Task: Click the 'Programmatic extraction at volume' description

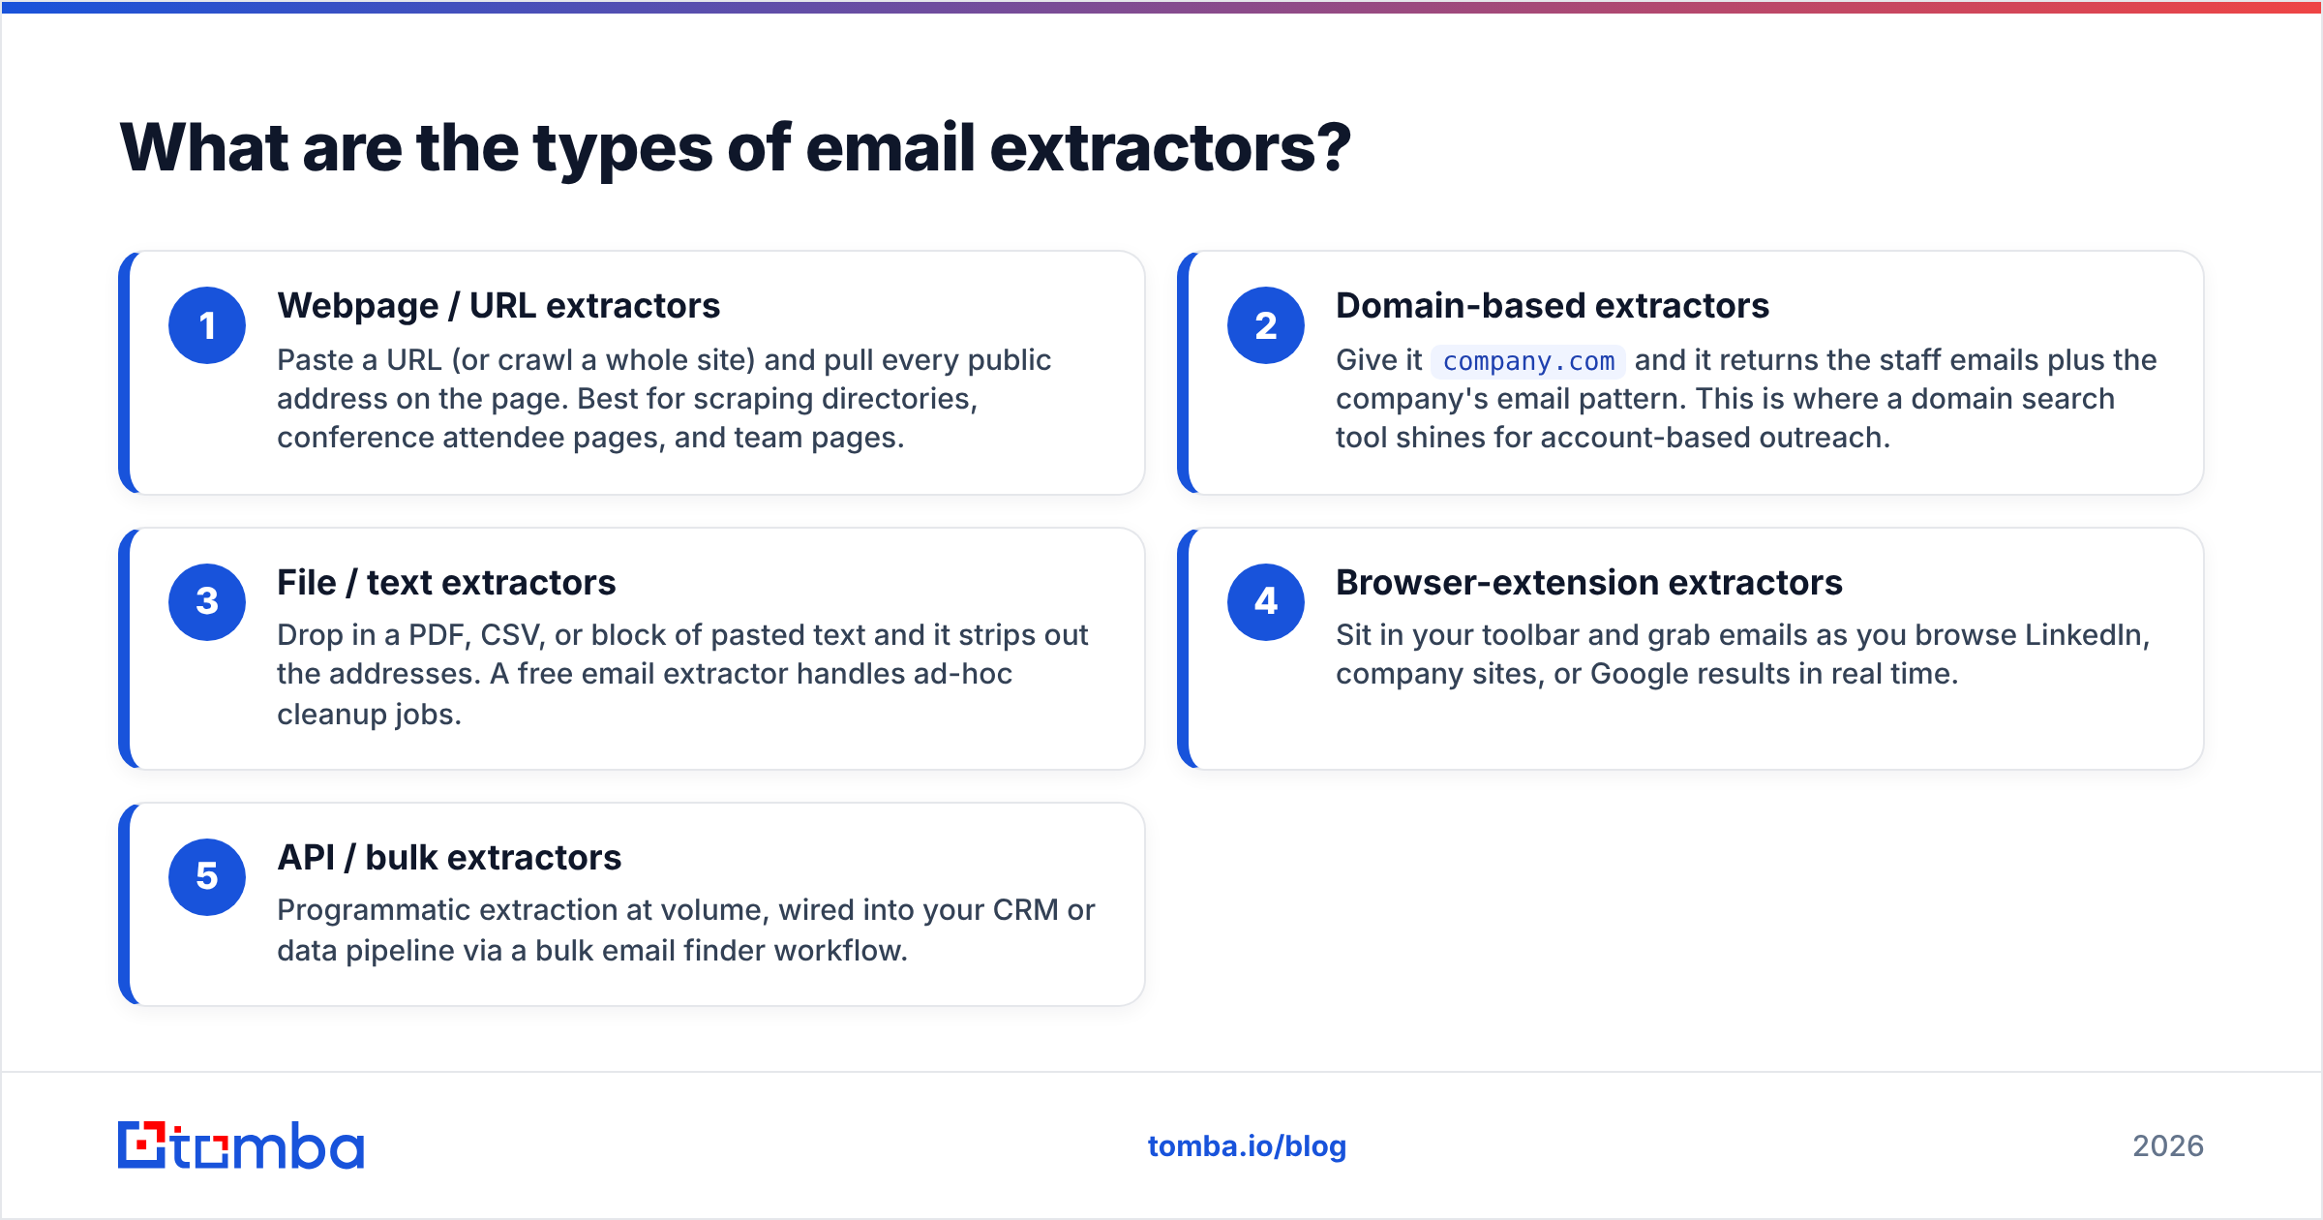Action: tap(685, 930)
